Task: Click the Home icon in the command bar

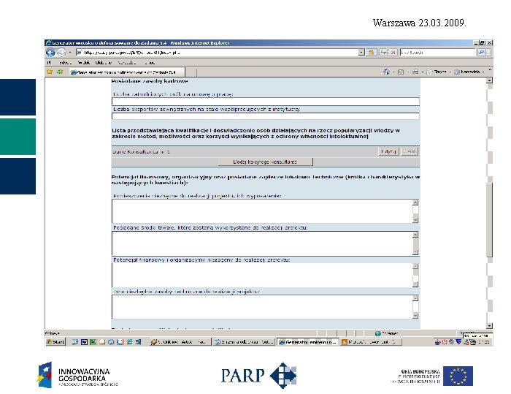Action: pos(386,72)
